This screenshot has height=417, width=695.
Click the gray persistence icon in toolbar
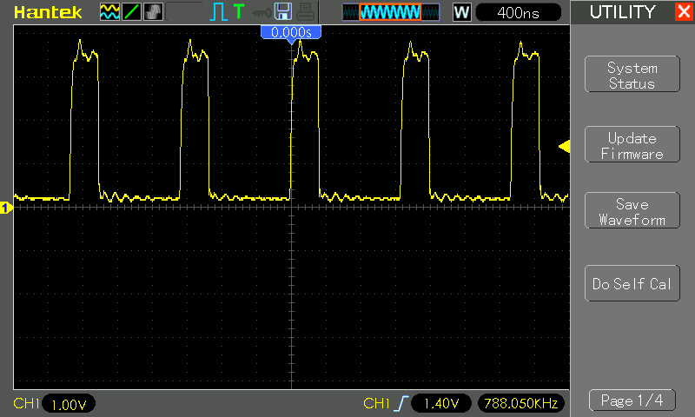coord(151,11)
